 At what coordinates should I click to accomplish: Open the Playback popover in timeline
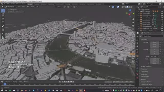click(x=8, y=82)
